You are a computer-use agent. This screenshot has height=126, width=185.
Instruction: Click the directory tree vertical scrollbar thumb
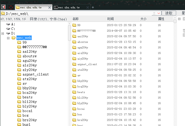pyautogui.click(x=69, y=33)
